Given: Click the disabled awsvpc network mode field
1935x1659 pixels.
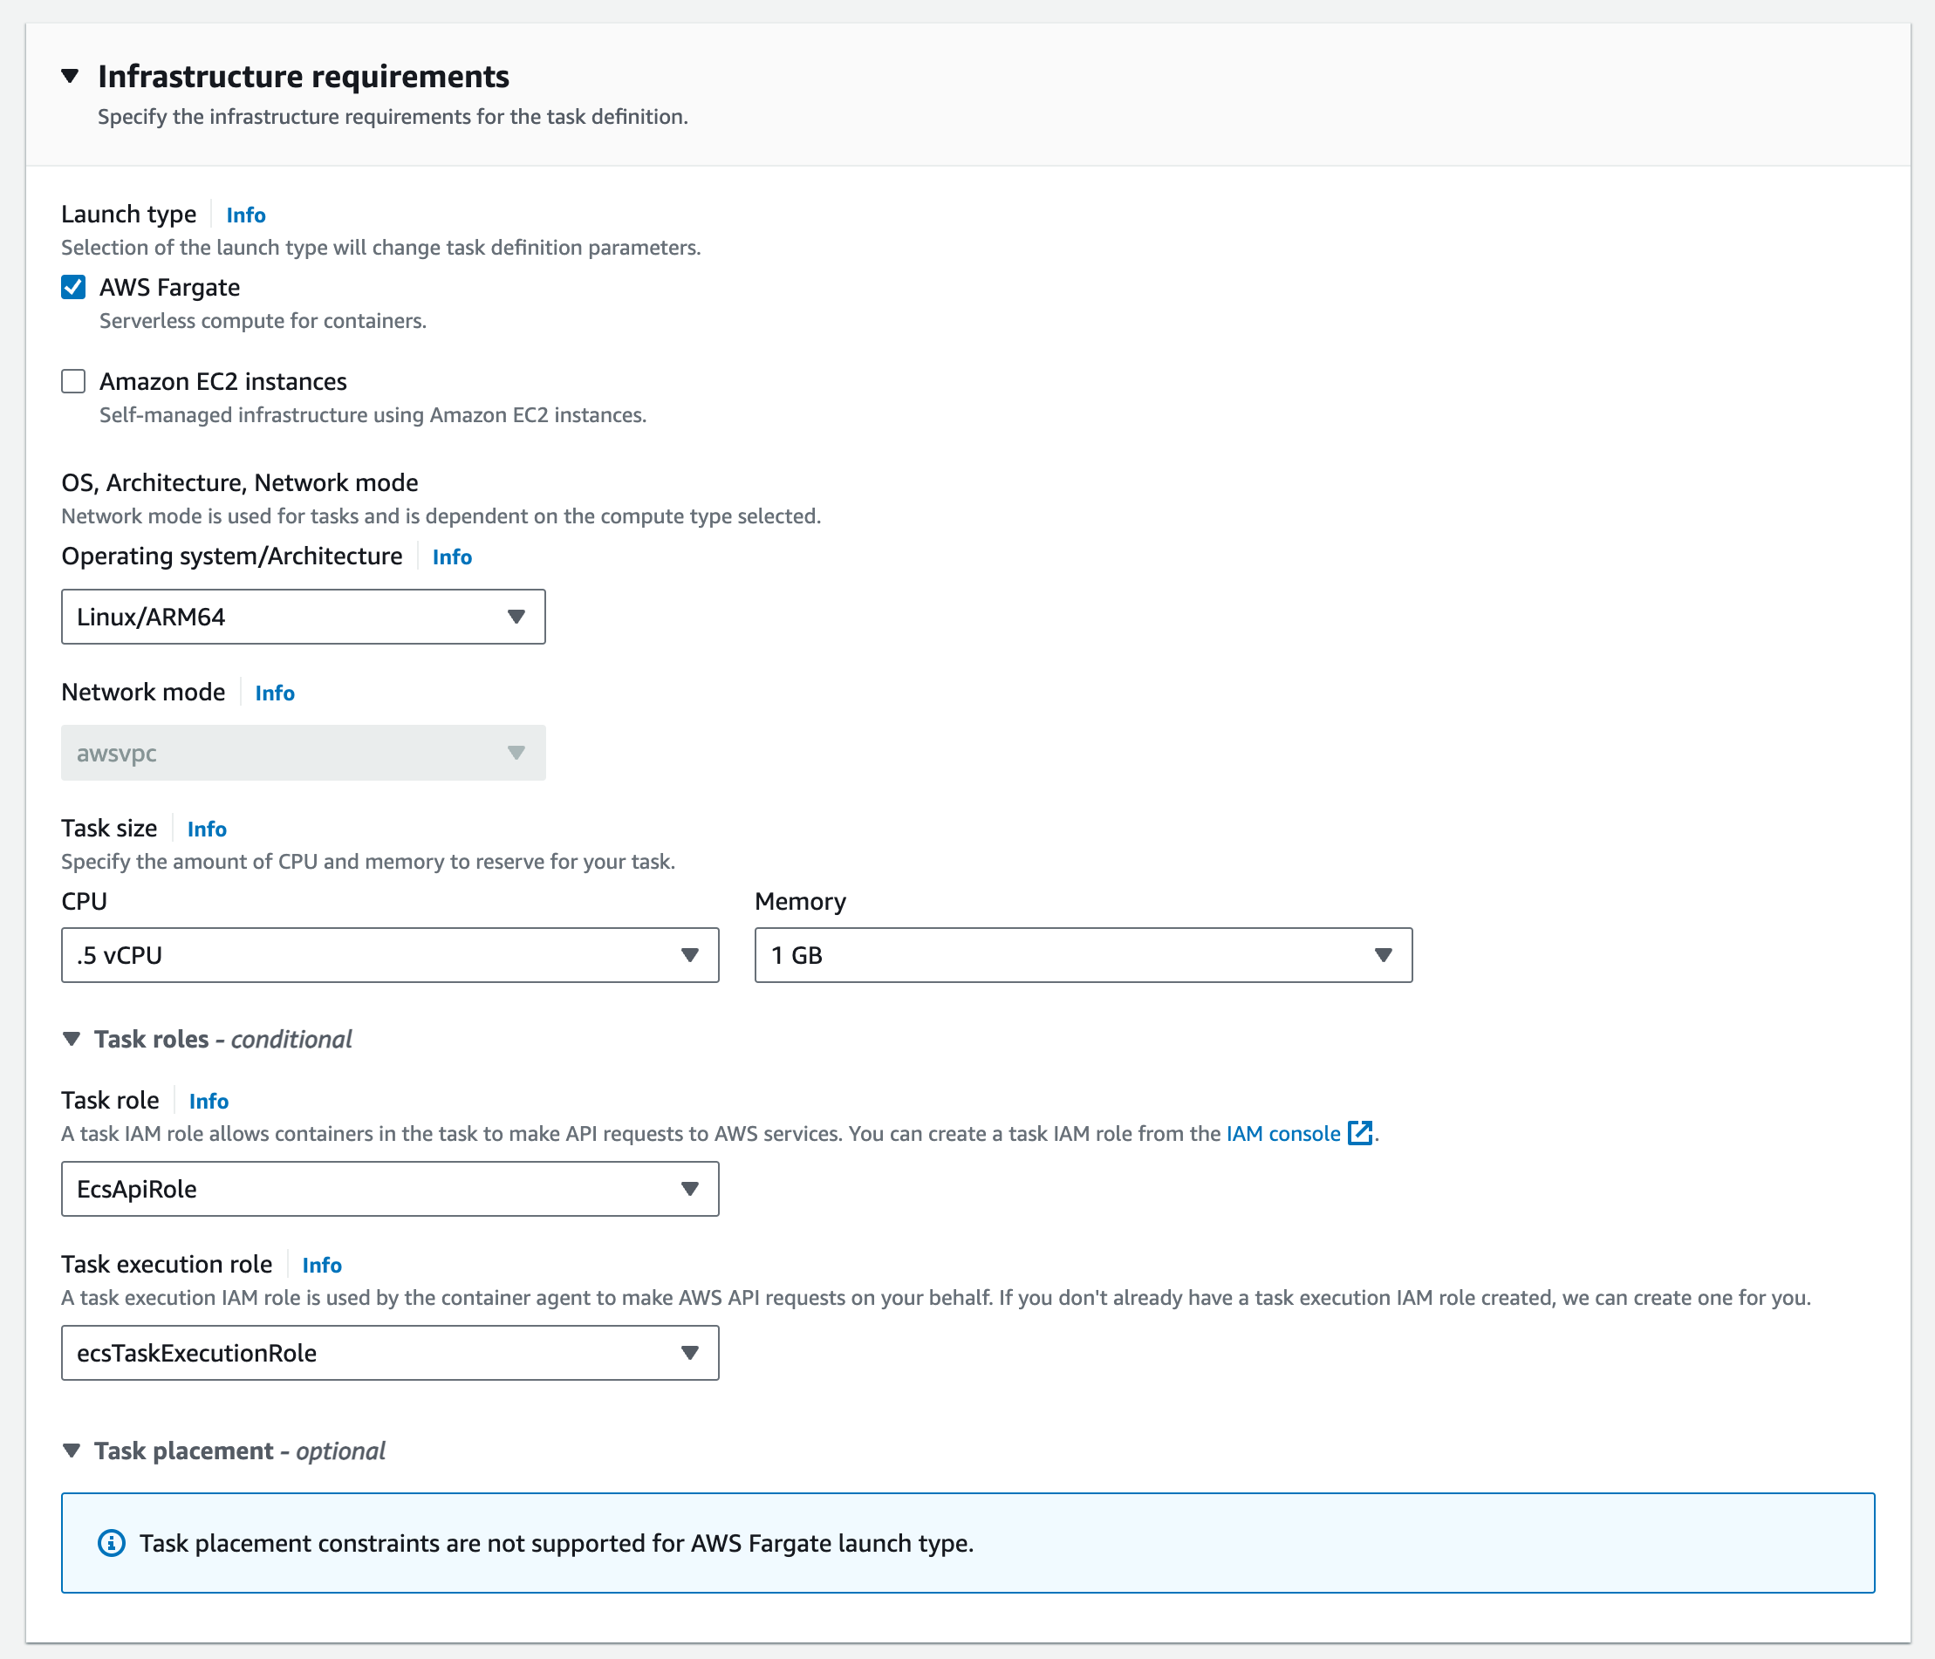Looking at the screenshot, I should point(303,753).
